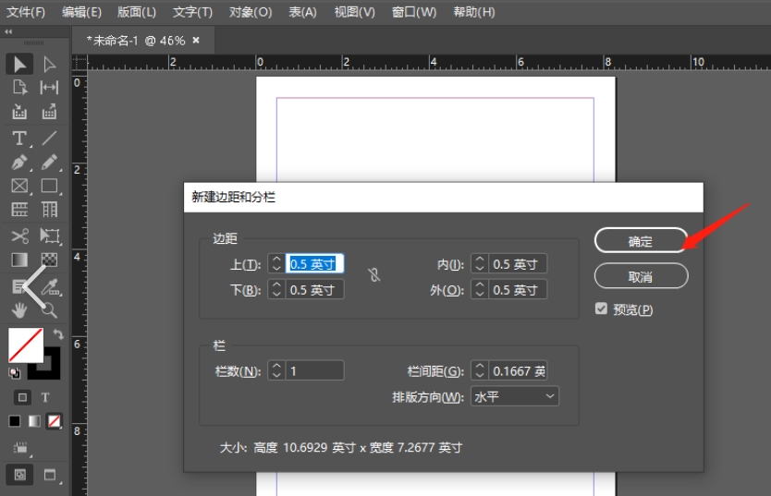Collapse the tools panel with double arrows
771x496 pixels.
pyautogui.click(x=8, y=31)
